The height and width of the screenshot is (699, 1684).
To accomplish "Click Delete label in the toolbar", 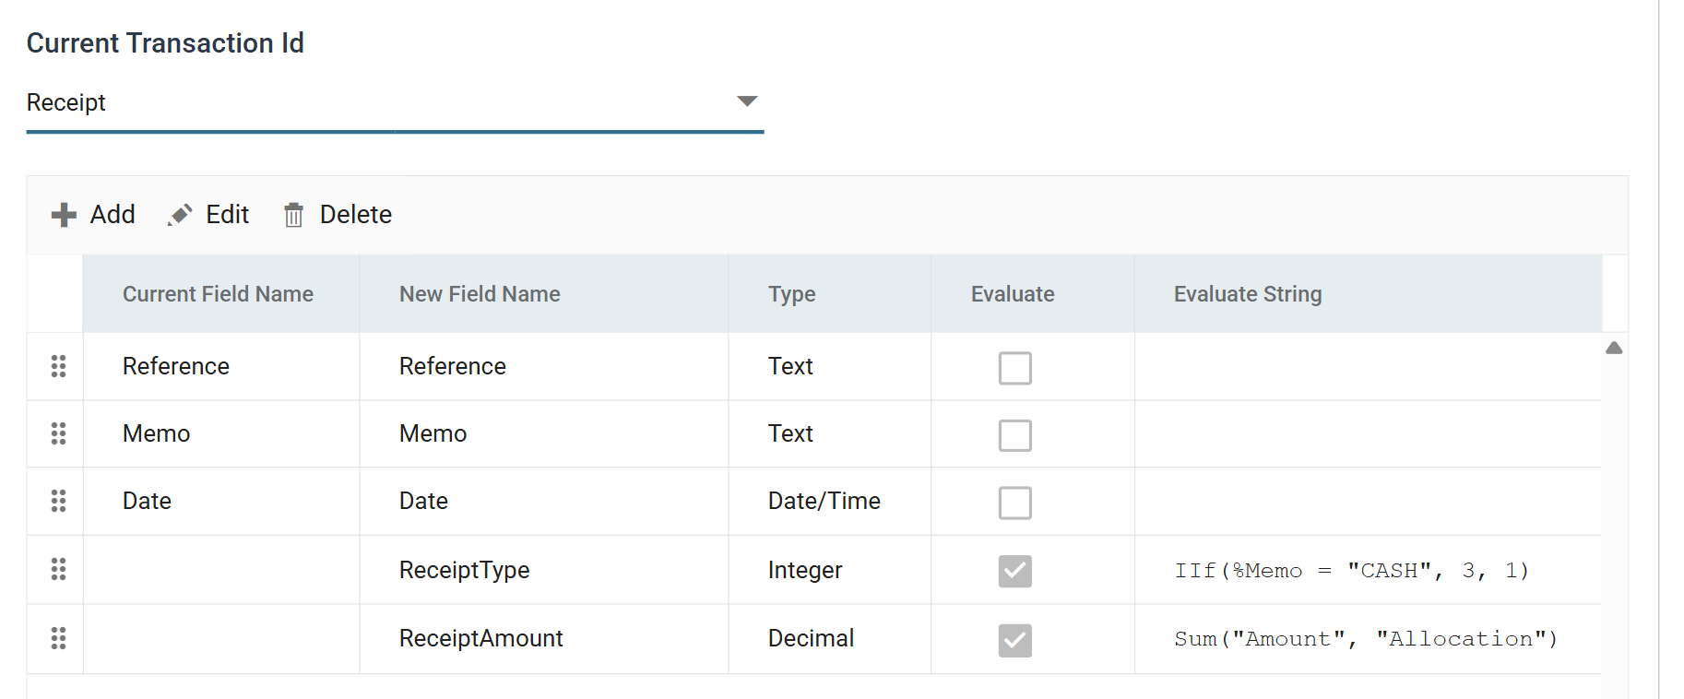I will coord(356,215).
